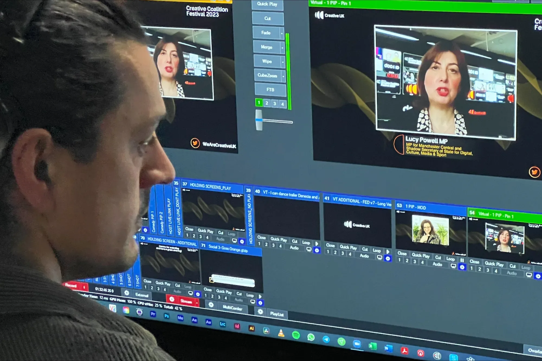Open settings gear for input 40 VT
Image resolution: width=542 pixels, height=361 pixels.
coord(317,250)
